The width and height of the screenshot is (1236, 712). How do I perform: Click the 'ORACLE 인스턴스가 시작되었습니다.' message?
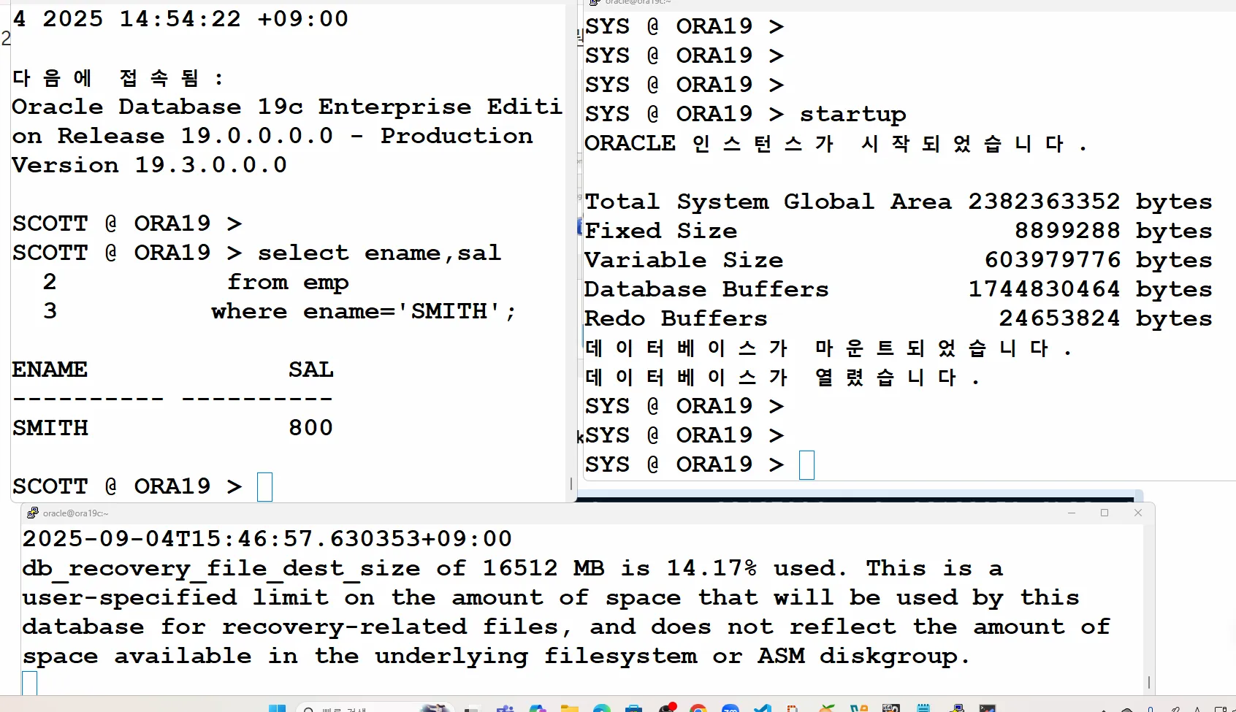click(x=836, y=143)
